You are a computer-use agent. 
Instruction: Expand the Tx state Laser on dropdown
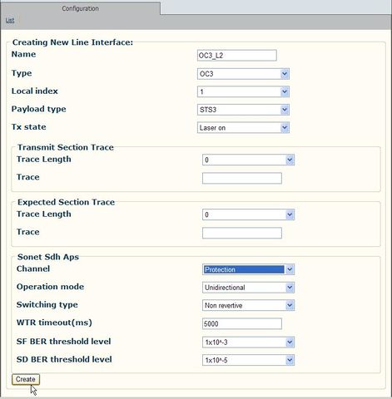[243, 128]
